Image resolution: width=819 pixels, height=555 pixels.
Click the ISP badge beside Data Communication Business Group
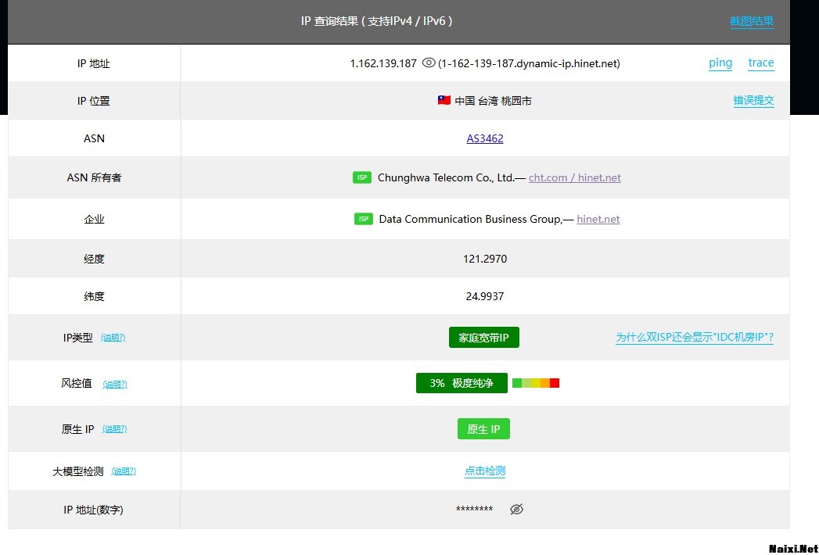pyautogui.click(x=363, y=219)
